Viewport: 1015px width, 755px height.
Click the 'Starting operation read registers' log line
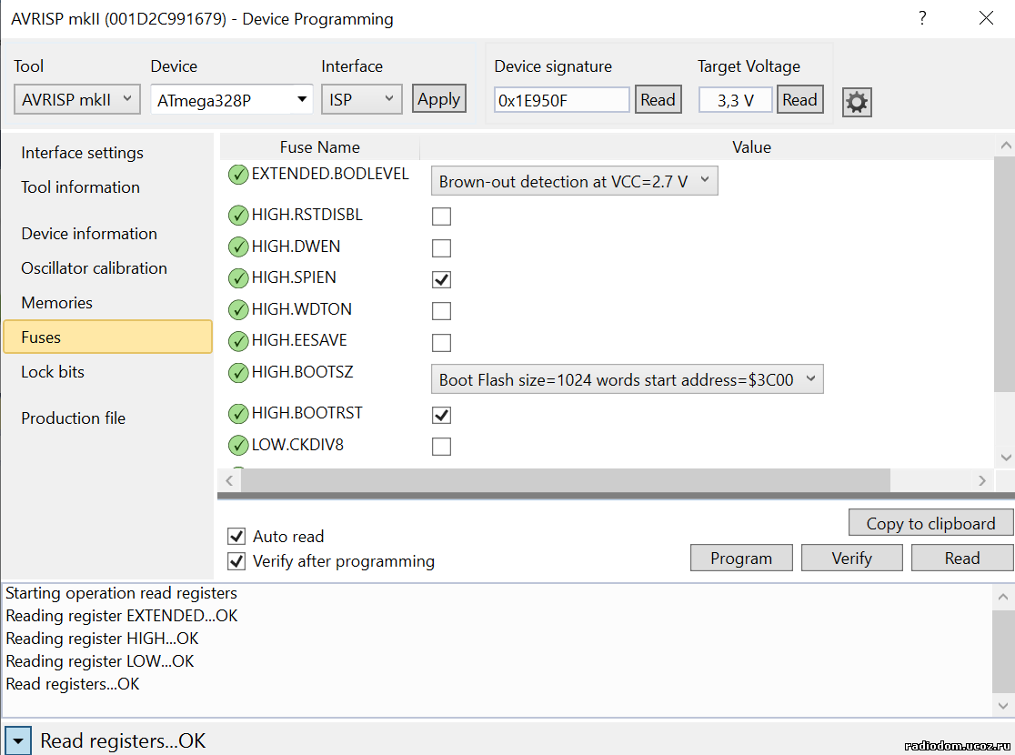(122, 593)
